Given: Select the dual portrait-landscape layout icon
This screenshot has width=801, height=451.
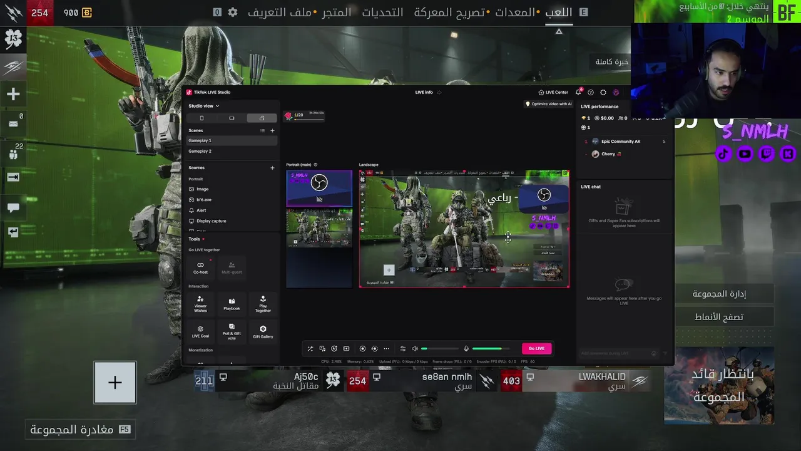Looking at the screenshot, I should point(262,118).
